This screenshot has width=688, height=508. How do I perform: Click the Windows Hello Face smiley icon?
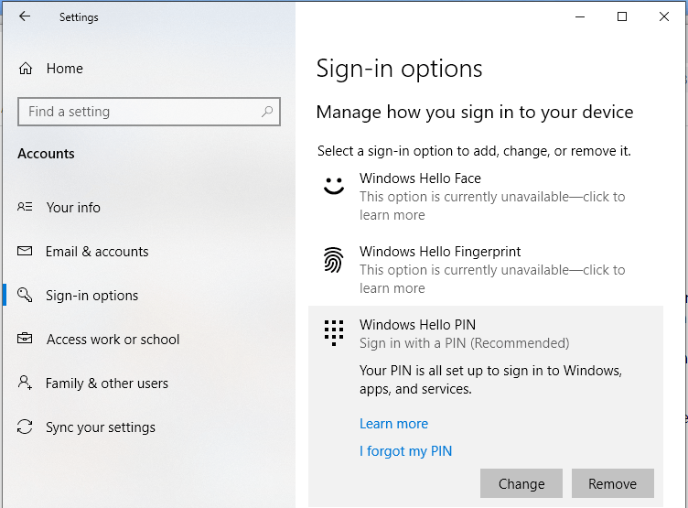pos(334,185)
